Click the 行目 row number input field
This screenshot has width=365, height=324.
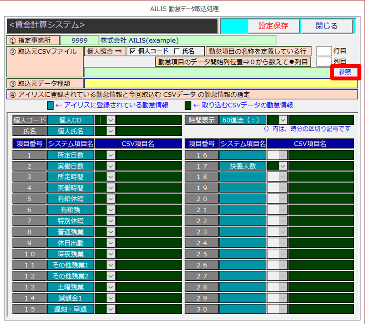coord(324,51)
